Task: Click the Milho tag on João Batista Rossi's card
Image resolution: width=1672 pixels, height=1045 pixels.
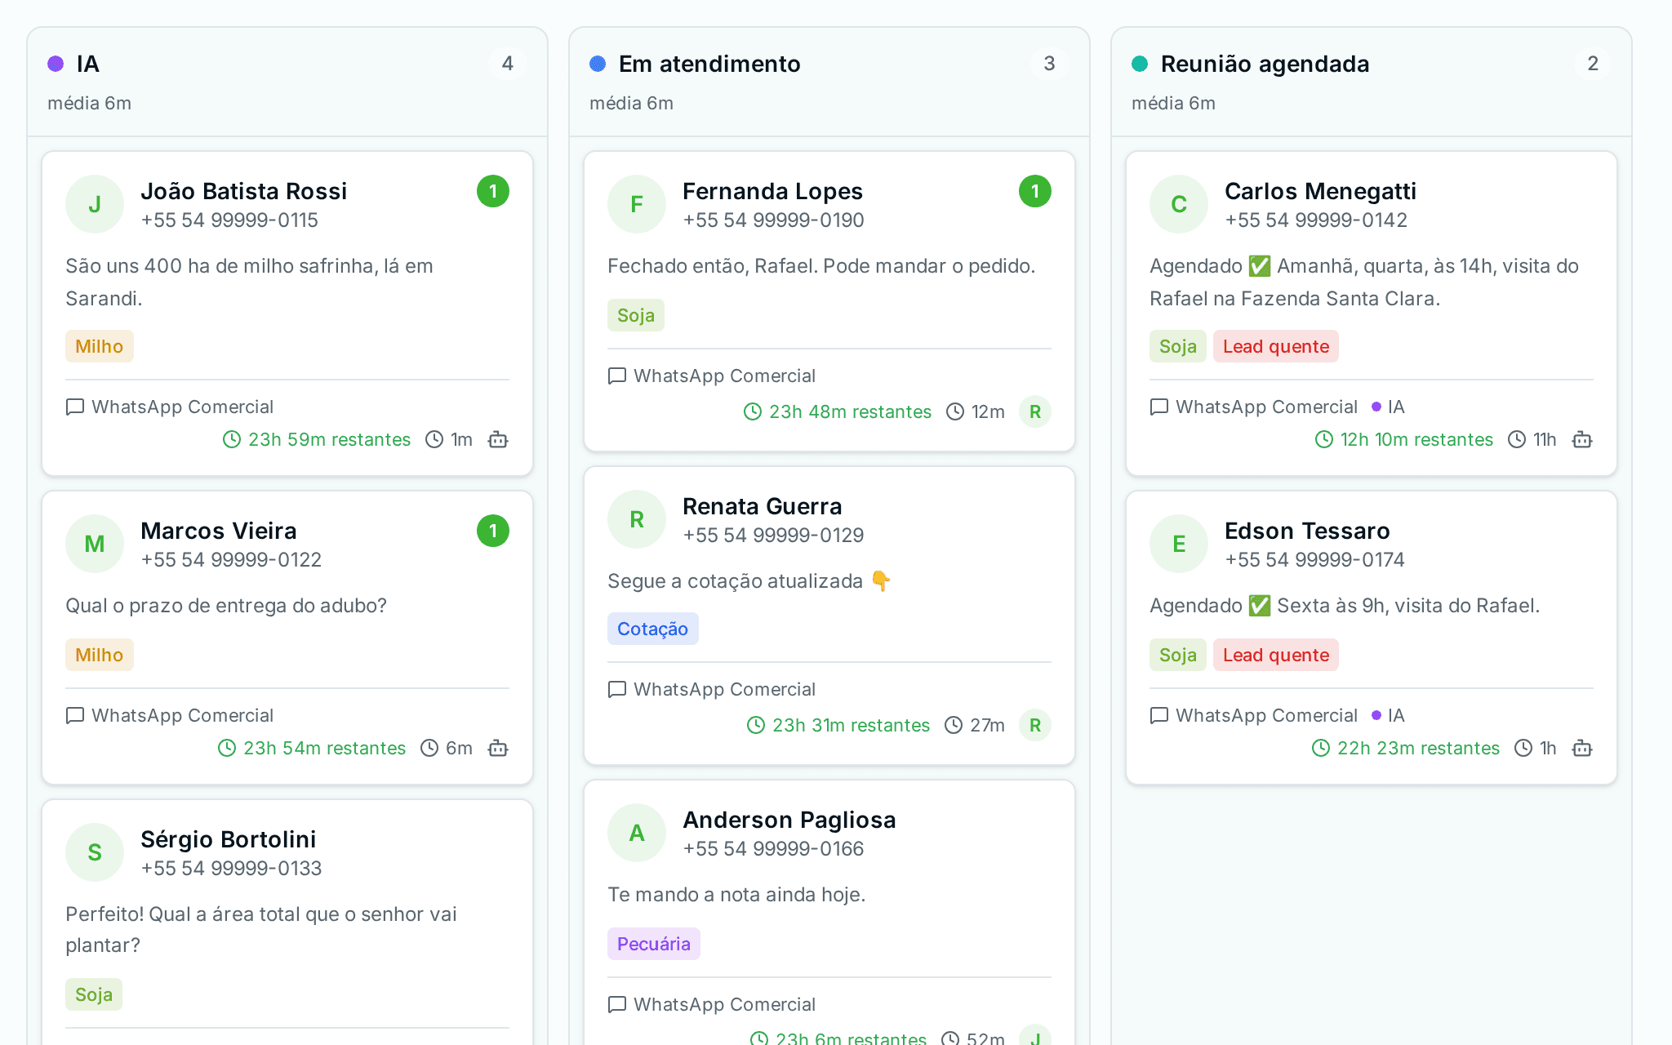Action: tap(100, 346)
